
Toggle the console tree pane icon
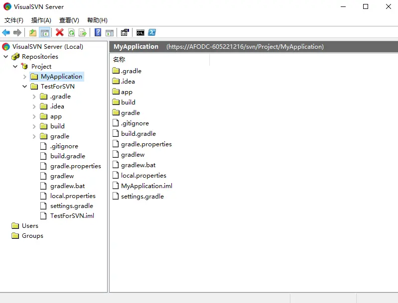click(45, 32)
